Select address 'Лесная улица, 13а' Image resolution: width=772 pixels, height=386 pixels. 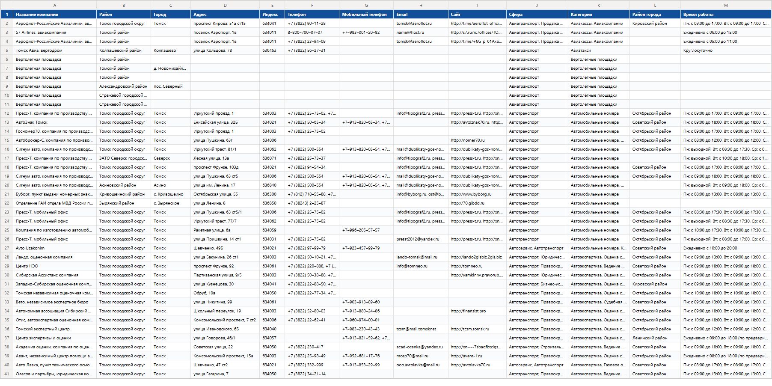click(x=225, y=158)
